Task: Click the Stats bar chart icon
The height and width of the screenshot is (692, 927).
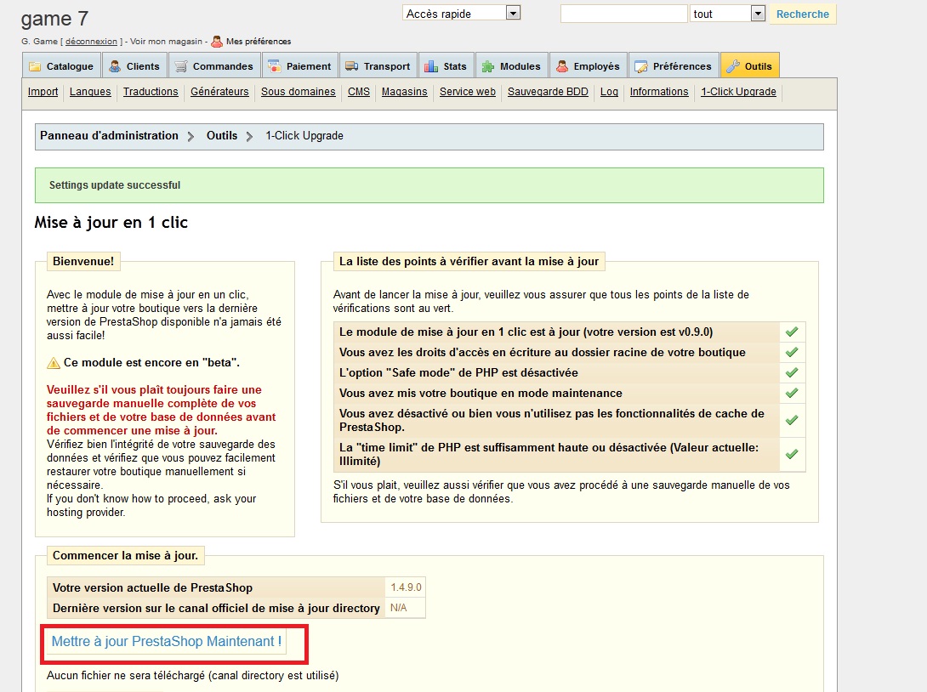Action: coord(431,66)
